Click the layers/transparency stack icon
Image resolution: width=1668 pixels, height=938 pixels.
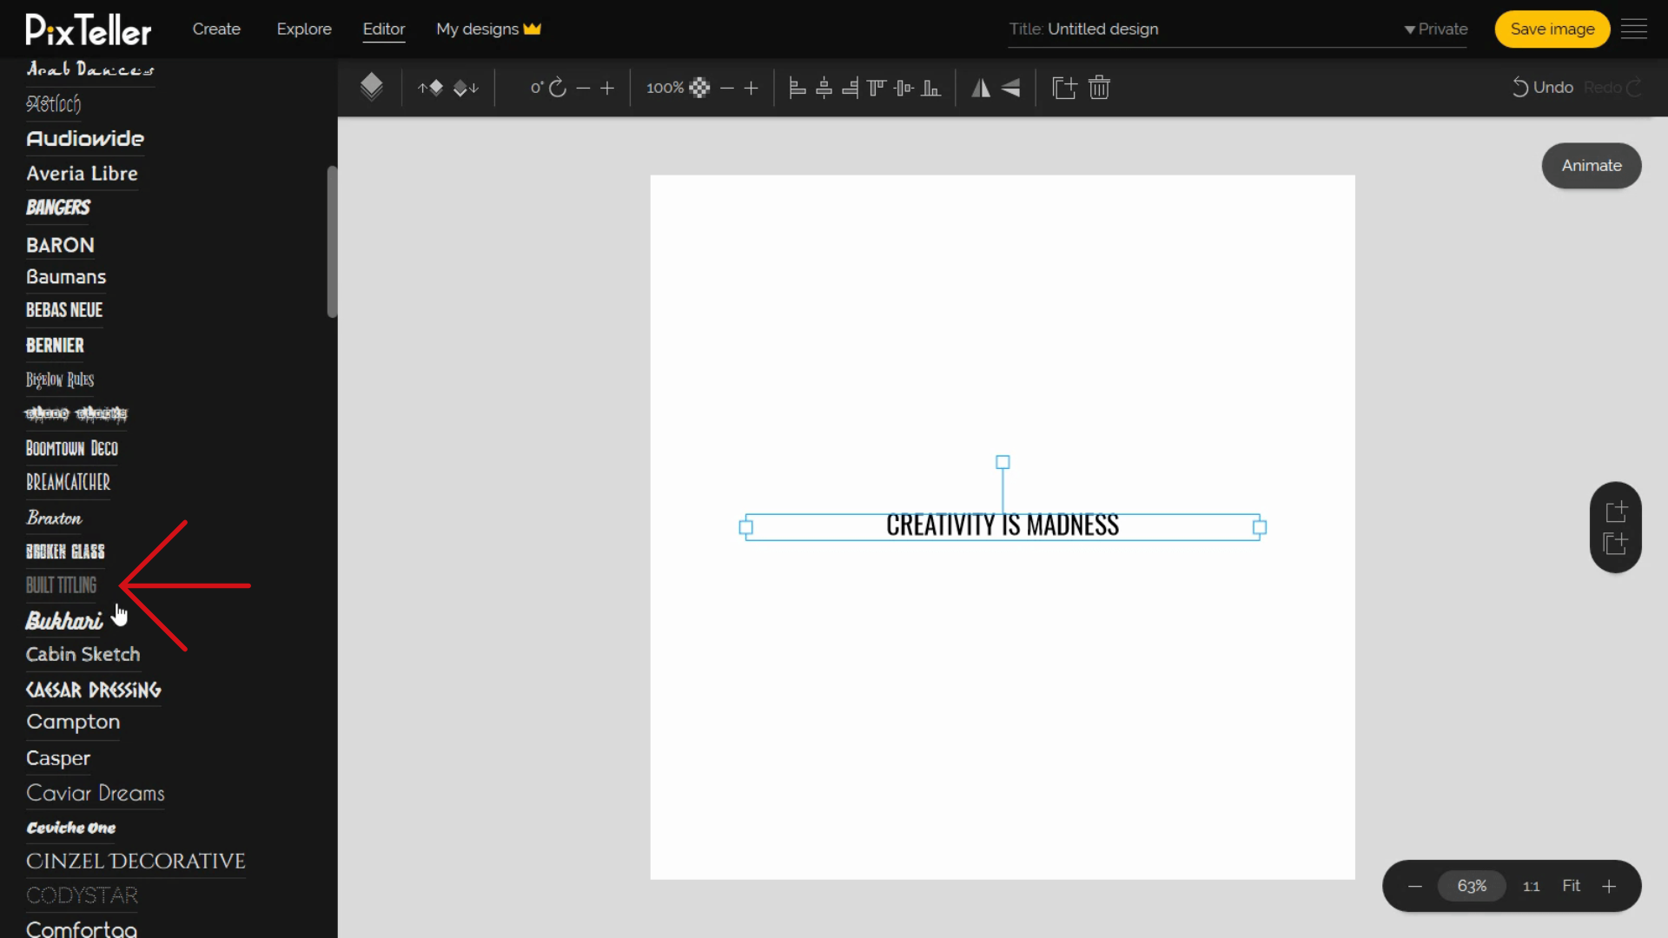(x=370, y=87)
